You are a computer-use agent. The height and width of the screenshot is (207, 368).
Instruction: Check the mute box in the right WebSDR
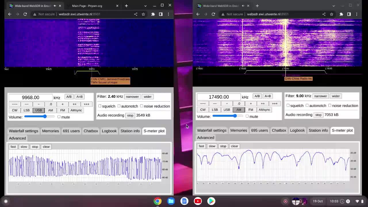pyautogui.click(x=247, y=116)
